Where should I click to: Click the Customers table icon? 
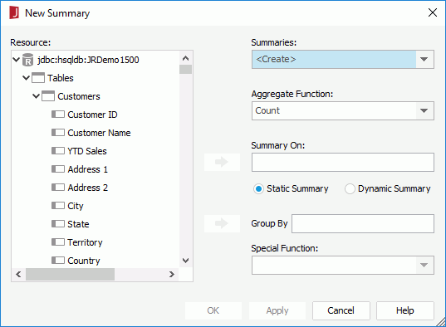pyautogui.click(x=48, y=96)
